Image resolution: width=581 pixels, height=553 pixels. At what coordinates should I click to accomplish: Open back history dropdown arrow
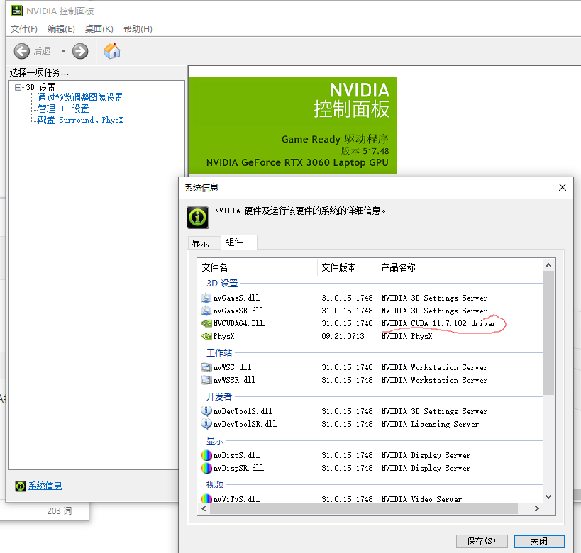pos(63,51)
